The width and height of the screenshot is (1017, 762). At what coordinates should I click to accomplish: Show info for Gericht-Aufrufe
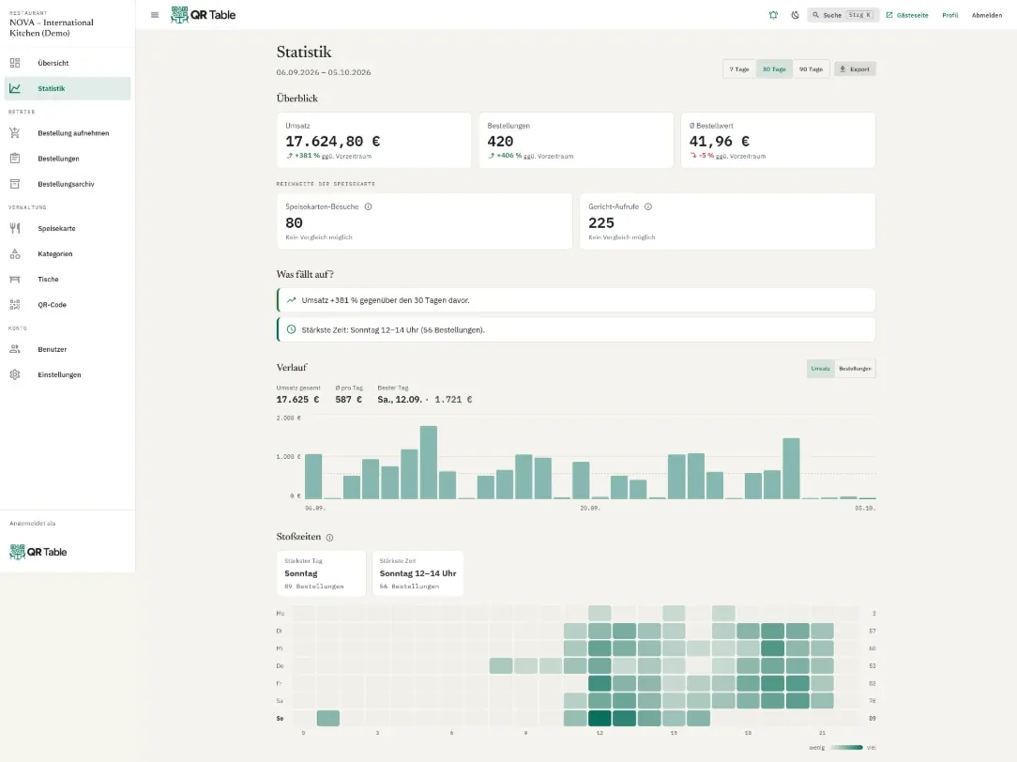click(648, 206)
